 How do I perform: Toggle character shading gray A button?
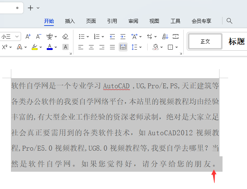pyautogui.click(x=66, y=47)
